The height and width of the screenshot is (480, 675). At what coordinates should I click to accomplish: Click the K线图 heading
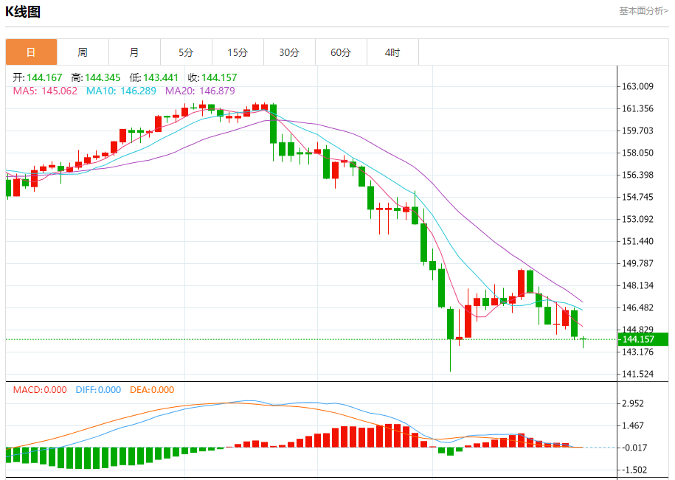(23, 12)
